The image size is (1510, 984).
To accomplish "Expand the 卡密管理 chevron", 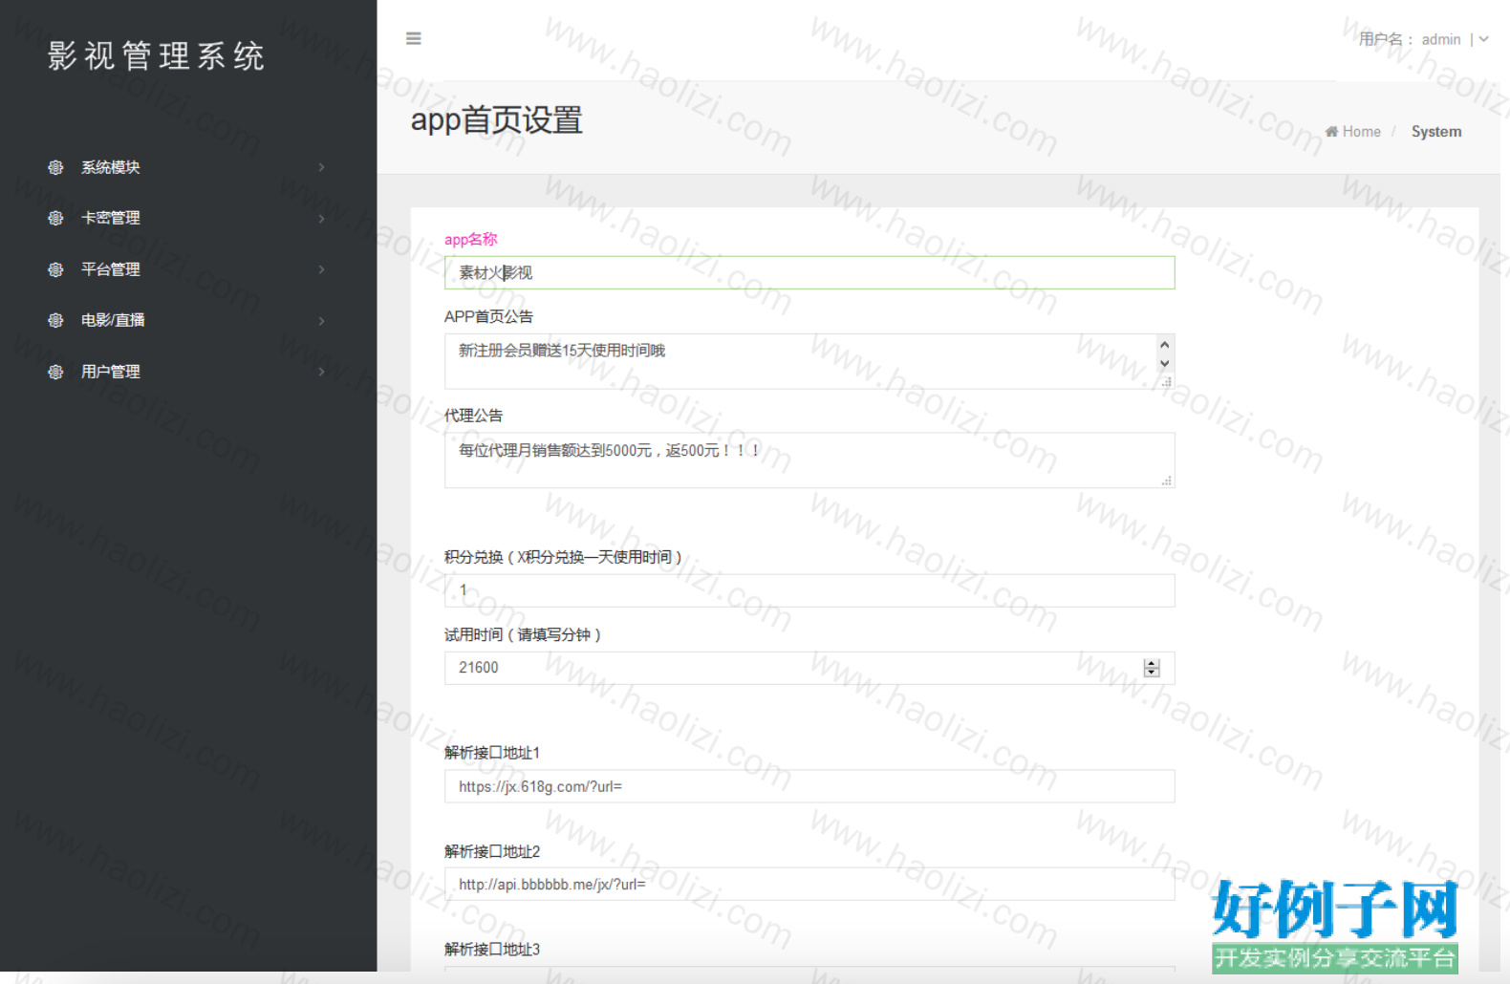I will click(x=321, y=218).
